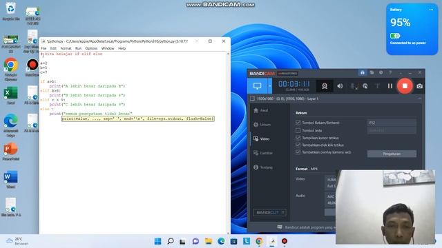Open Bandicam help question mark icon
The width and height of the screenshot is (442, 248).
(390, 73)
